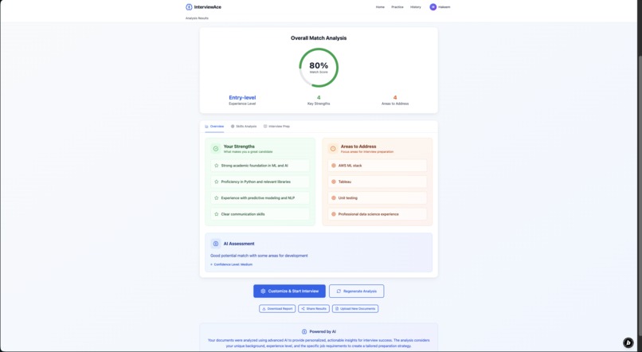Click the Share Results button
Image resolution: width=642 pixels, height=352 pixels.
314,309
